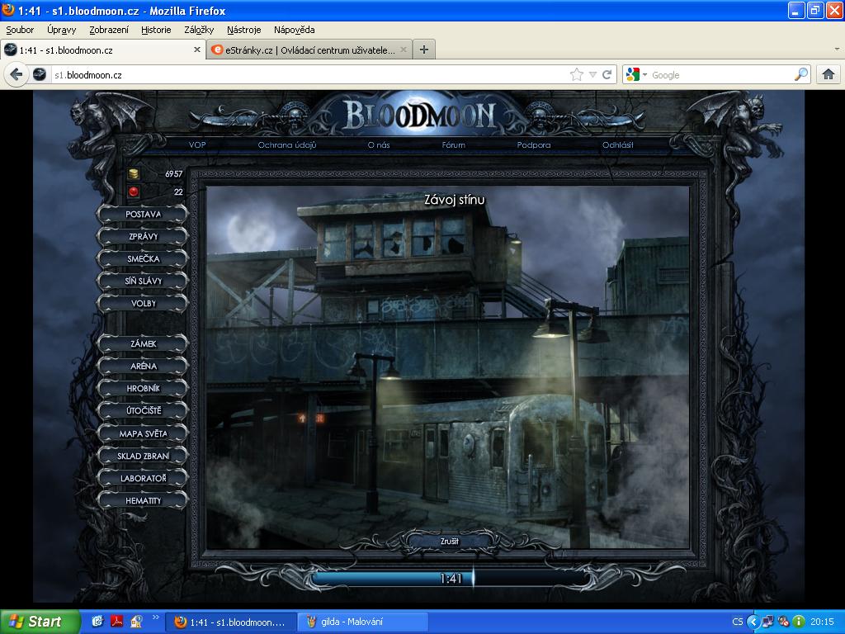
Task: Open the Windows Start button
Action: coord(40,622)
